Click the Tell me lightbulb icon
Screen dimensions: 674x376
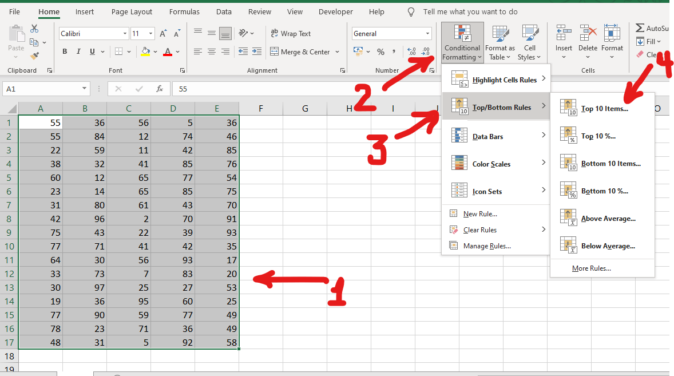click(411, 12)
